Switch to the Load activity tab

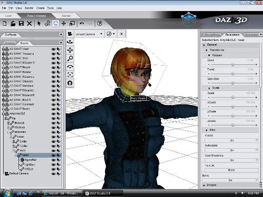[8, 16]
